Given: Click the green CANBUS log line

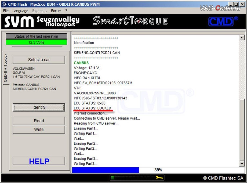Looking at the screenshot, I should [x=81, y=63].
